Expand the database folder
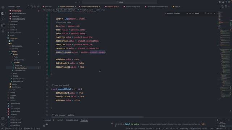 click(x=13, y=30)
